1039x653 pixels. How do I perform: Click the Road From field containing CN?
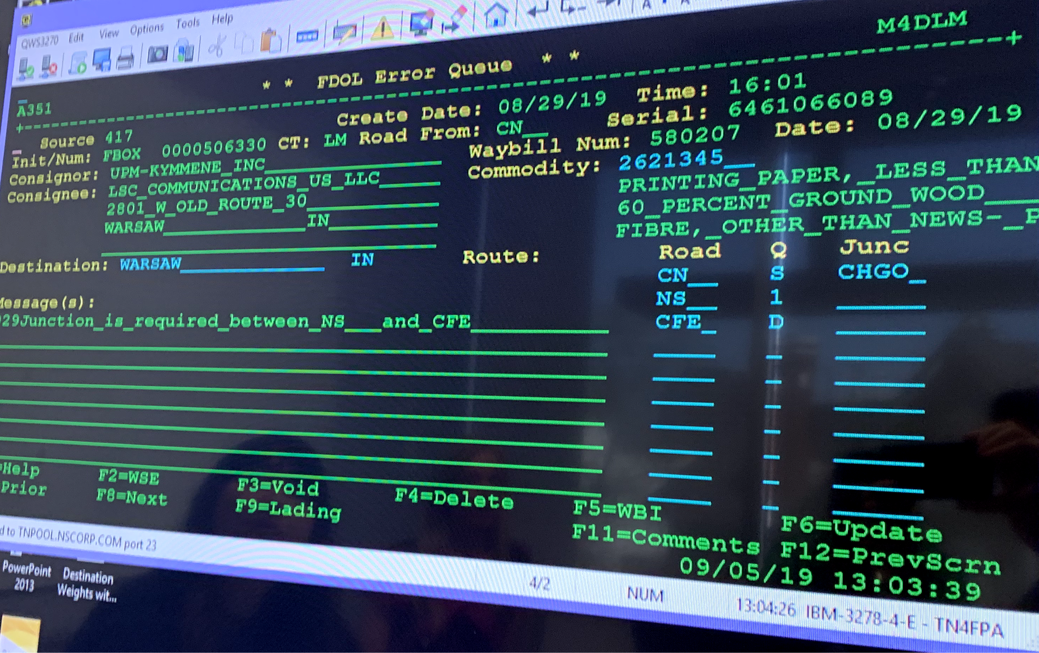(x=523, y=128)
